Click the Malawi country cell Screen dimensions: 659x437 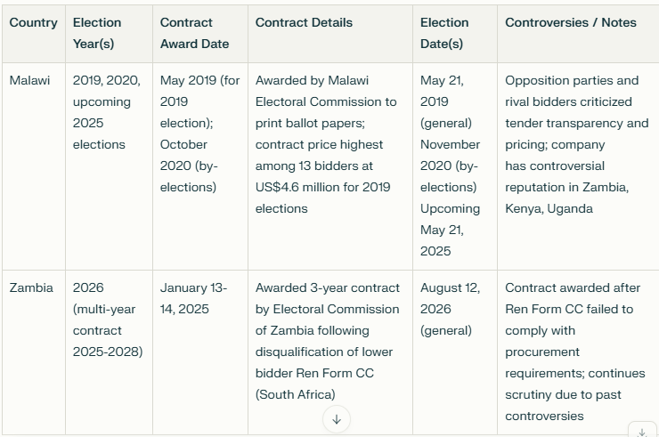pos(30,80)
